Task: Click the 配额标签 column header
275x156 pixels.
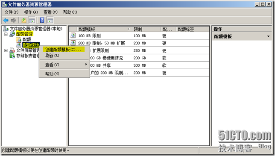Action: [193, 29]
